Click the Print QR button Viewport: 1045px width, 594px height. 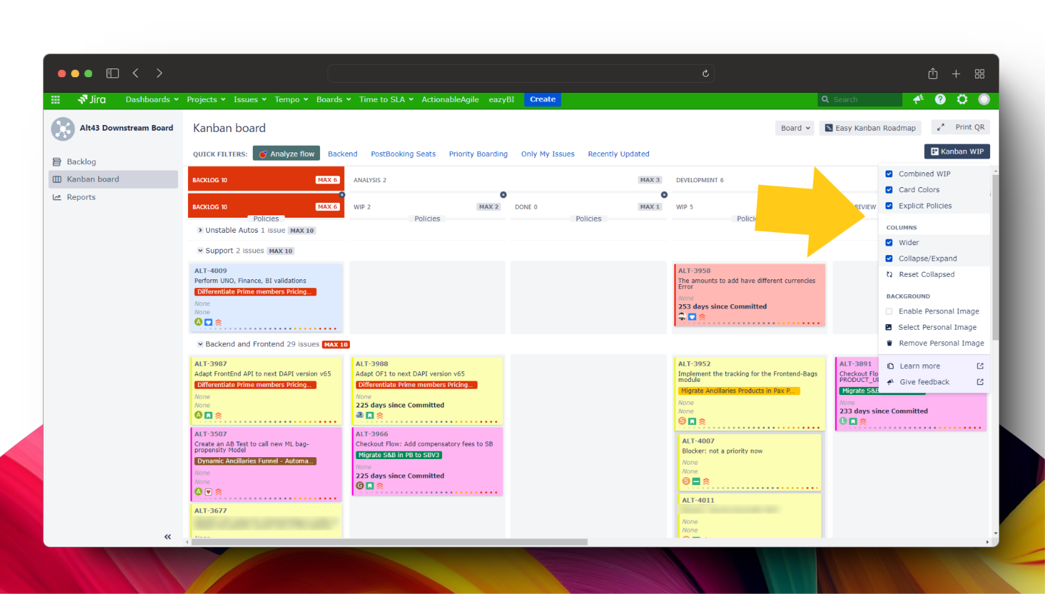tap(970, 127)
